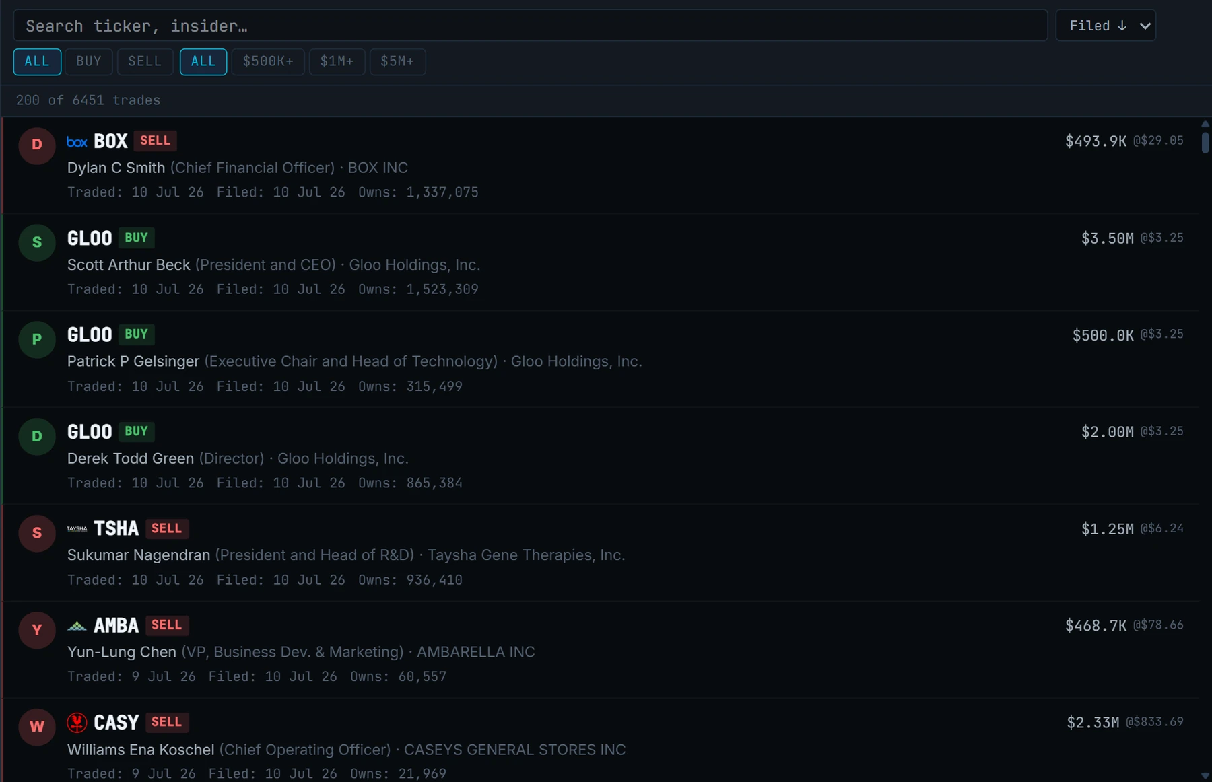Open GLOO ticker in Derek Todd Green row
The image size is (1212, 782).
pos(90,432)
